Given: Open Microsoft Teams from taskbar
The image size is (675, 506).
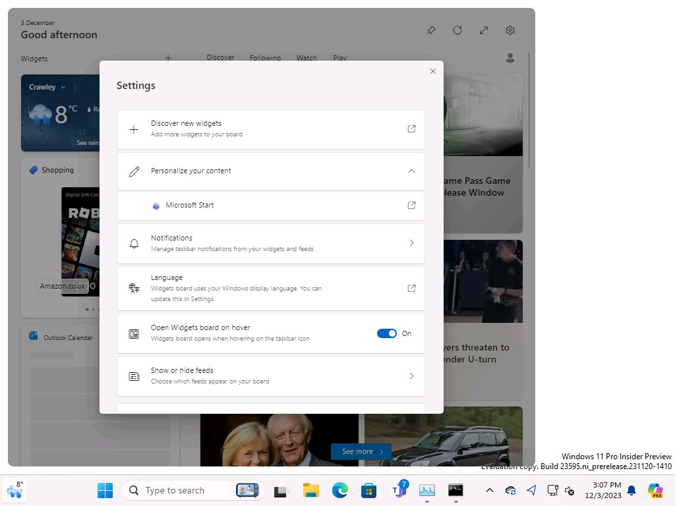Looking at the screenshot, I should pos(398,490).
